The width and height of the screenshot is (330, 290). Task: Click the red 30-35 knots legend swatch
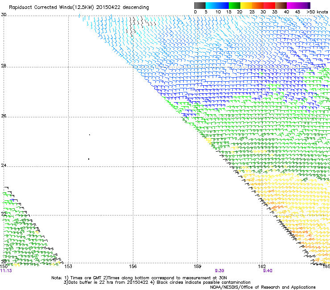pyautogui.click(x=269, y=5)
